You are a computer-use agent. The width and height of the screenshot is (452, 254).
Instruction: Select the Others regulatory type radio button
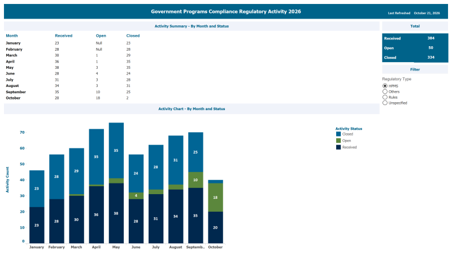pyautogui.click(x=385, y=91)
